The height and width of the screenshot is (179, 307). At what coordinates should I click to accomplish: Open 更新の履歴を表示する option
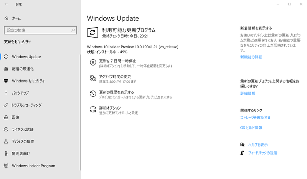[117, 92]
